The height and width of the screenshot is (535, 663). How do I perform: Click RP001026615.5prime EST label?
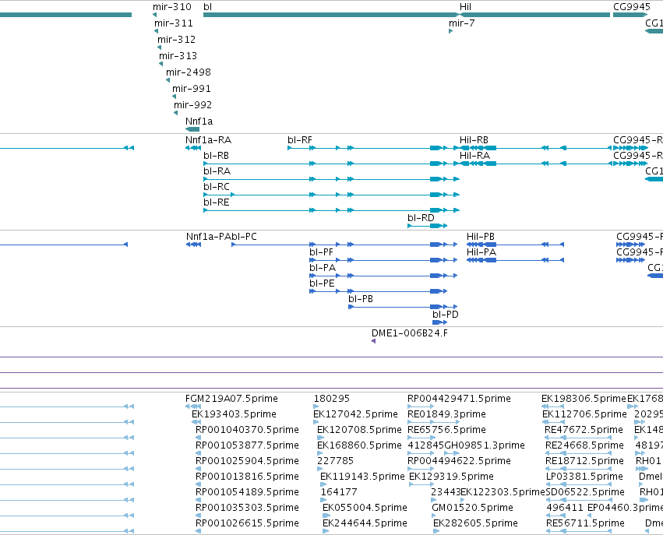pyautogui.click(x=247, y=523)
